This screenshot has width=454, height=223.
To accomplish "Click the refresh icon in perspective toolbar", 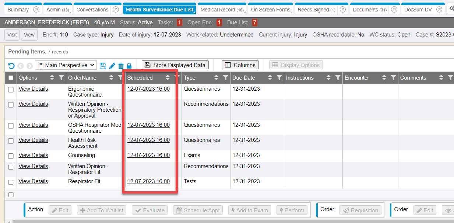I will (x=11, y=66).
